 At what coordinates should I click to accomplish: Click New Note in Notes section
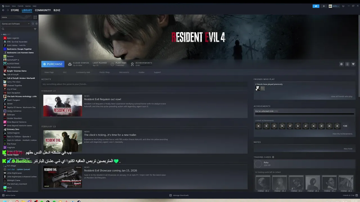pos(348,149)
